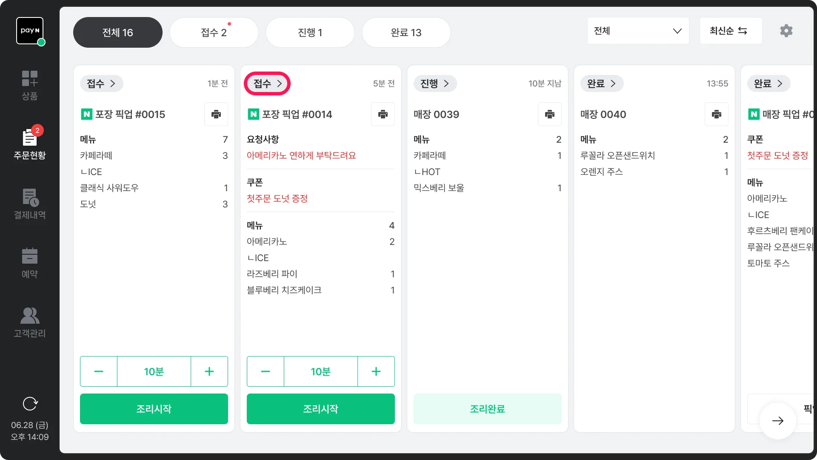817x460 pixels.
Task: Toggle the 최신순 sort order
Action: tap(731, 31)
